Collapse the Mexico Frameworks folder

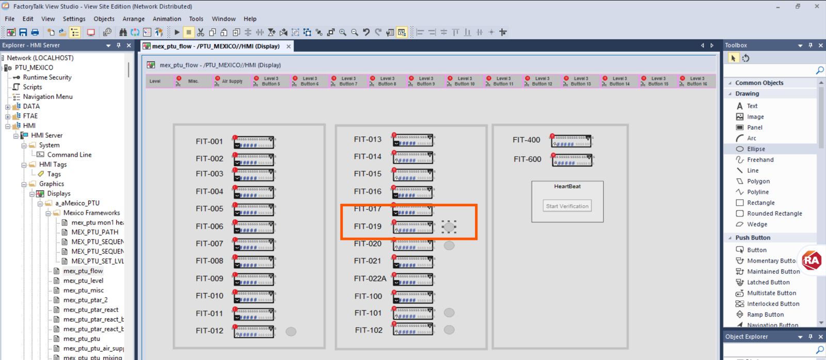coord(48,213)
